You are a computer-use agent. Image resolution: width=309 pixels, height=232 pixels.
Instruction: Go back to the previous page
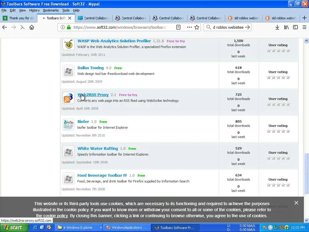point(5,27)
